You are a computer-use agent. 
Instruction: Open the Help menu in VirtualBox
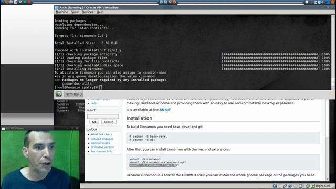coord(100,12)
